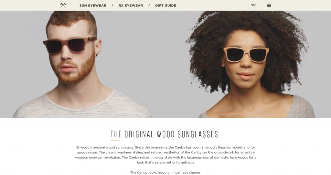331x175 pixels.
Task: Click the woman's light striped wood sunglasses
Action: 246,54
